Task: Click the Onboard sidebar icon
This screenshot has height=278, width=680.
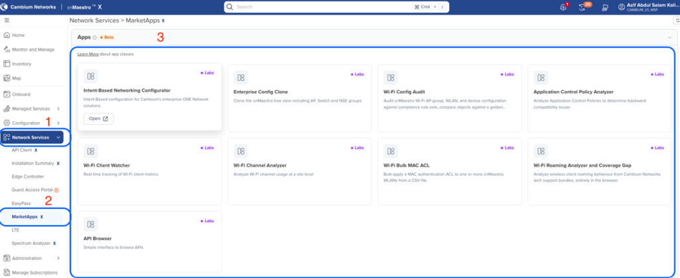Action: click(x=7, y=94)
